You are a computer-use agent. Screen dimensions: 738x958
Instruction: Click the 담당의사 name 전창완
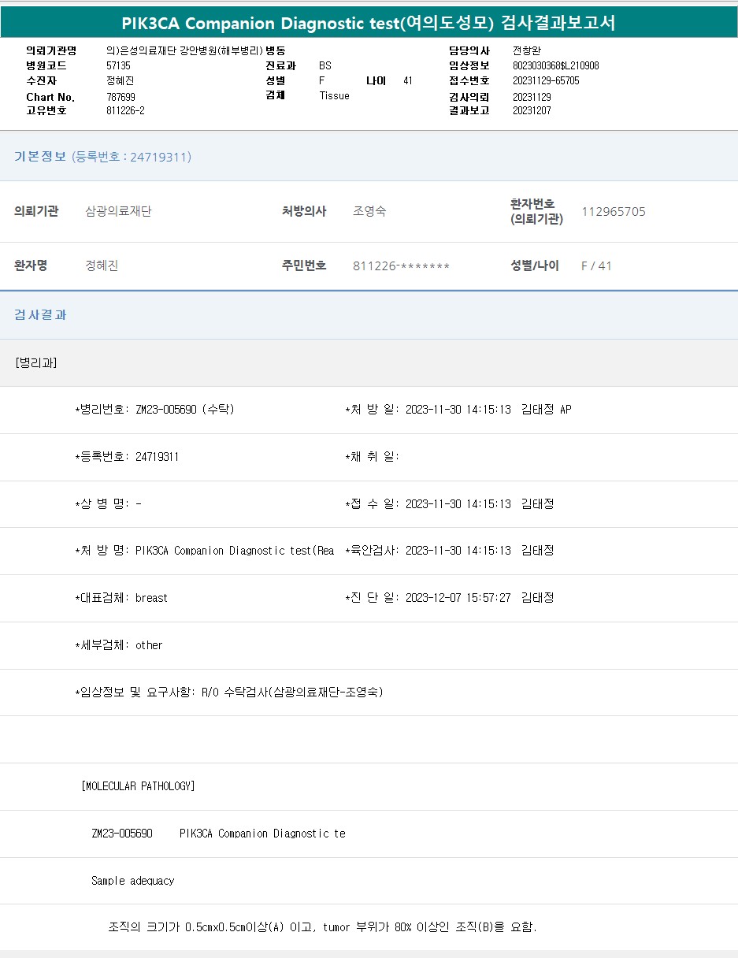tap(527, 50)
